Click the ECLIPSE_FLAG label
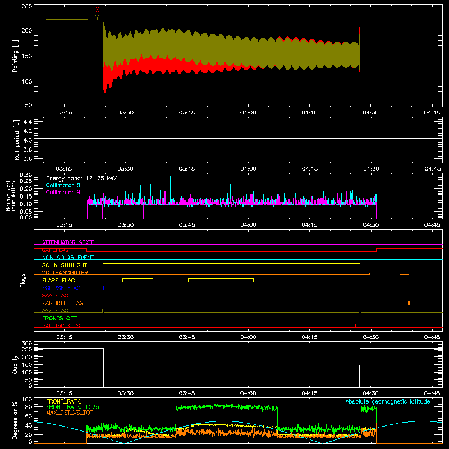Viewport: 449px width, 449px height. tap(61, 288)
